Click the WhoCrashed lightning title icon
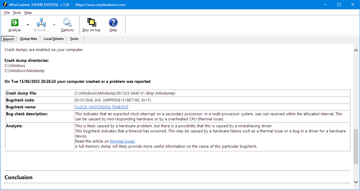Viewport: 360px width, 190px height. 5,5
